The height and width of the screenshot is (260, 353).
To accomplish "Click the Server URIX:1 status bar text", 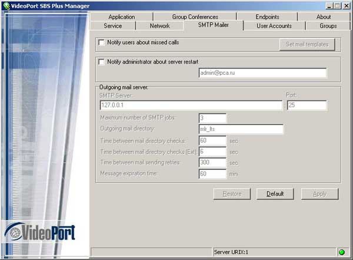I will tap(231, 252).
